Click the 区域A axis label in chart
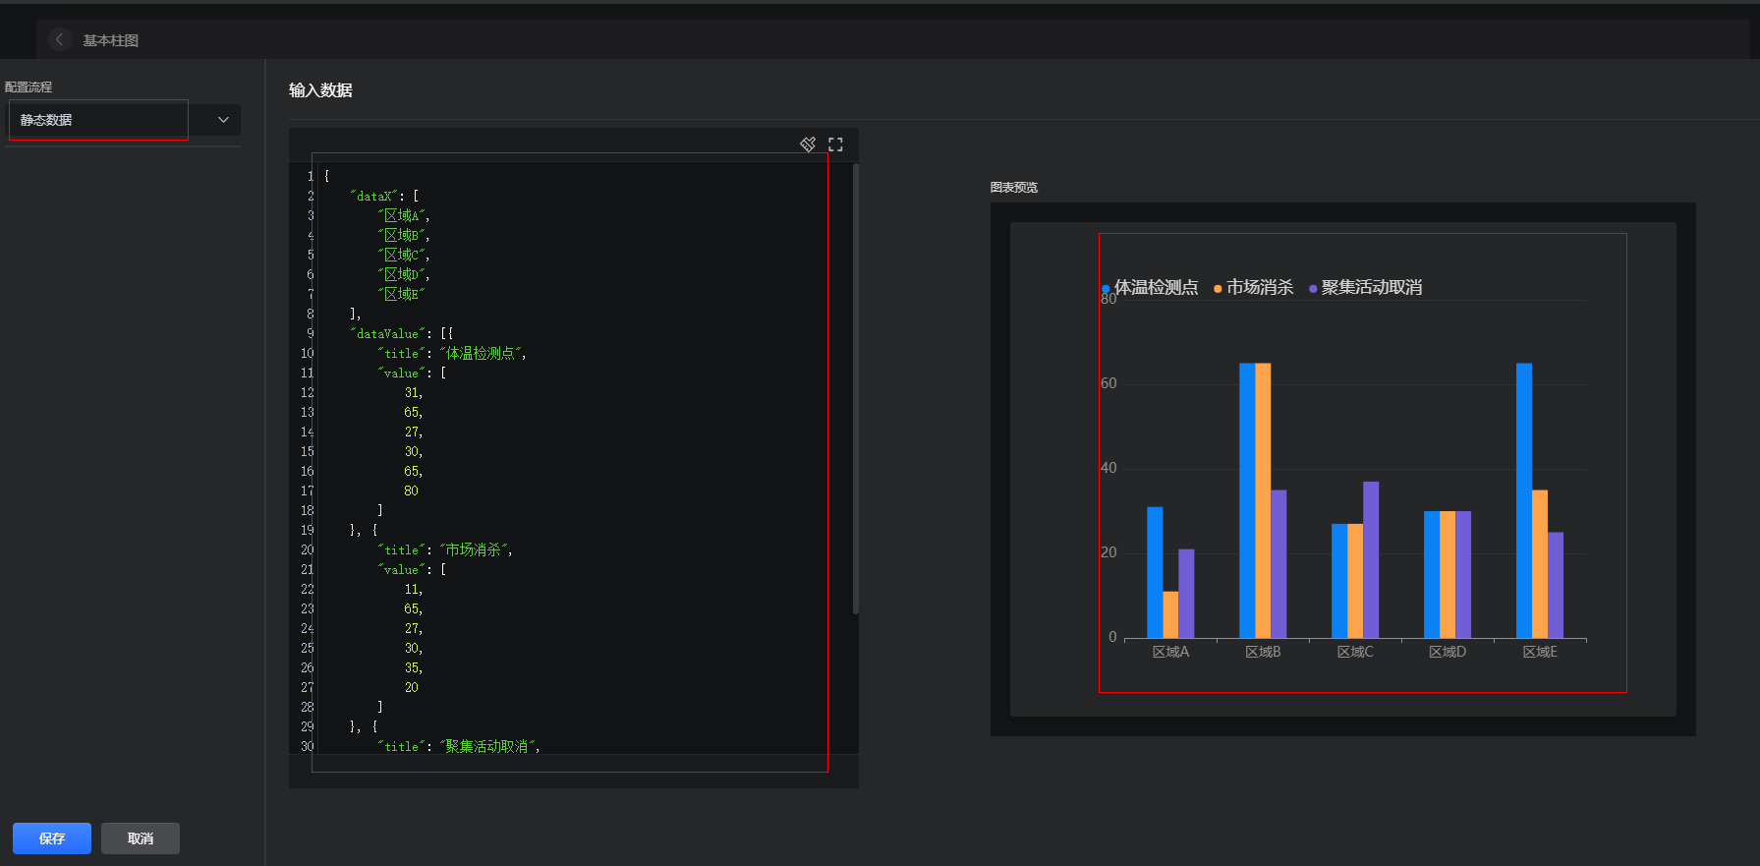The height and width of the screenshot is (866, 1760). [x=1170, y=652]
